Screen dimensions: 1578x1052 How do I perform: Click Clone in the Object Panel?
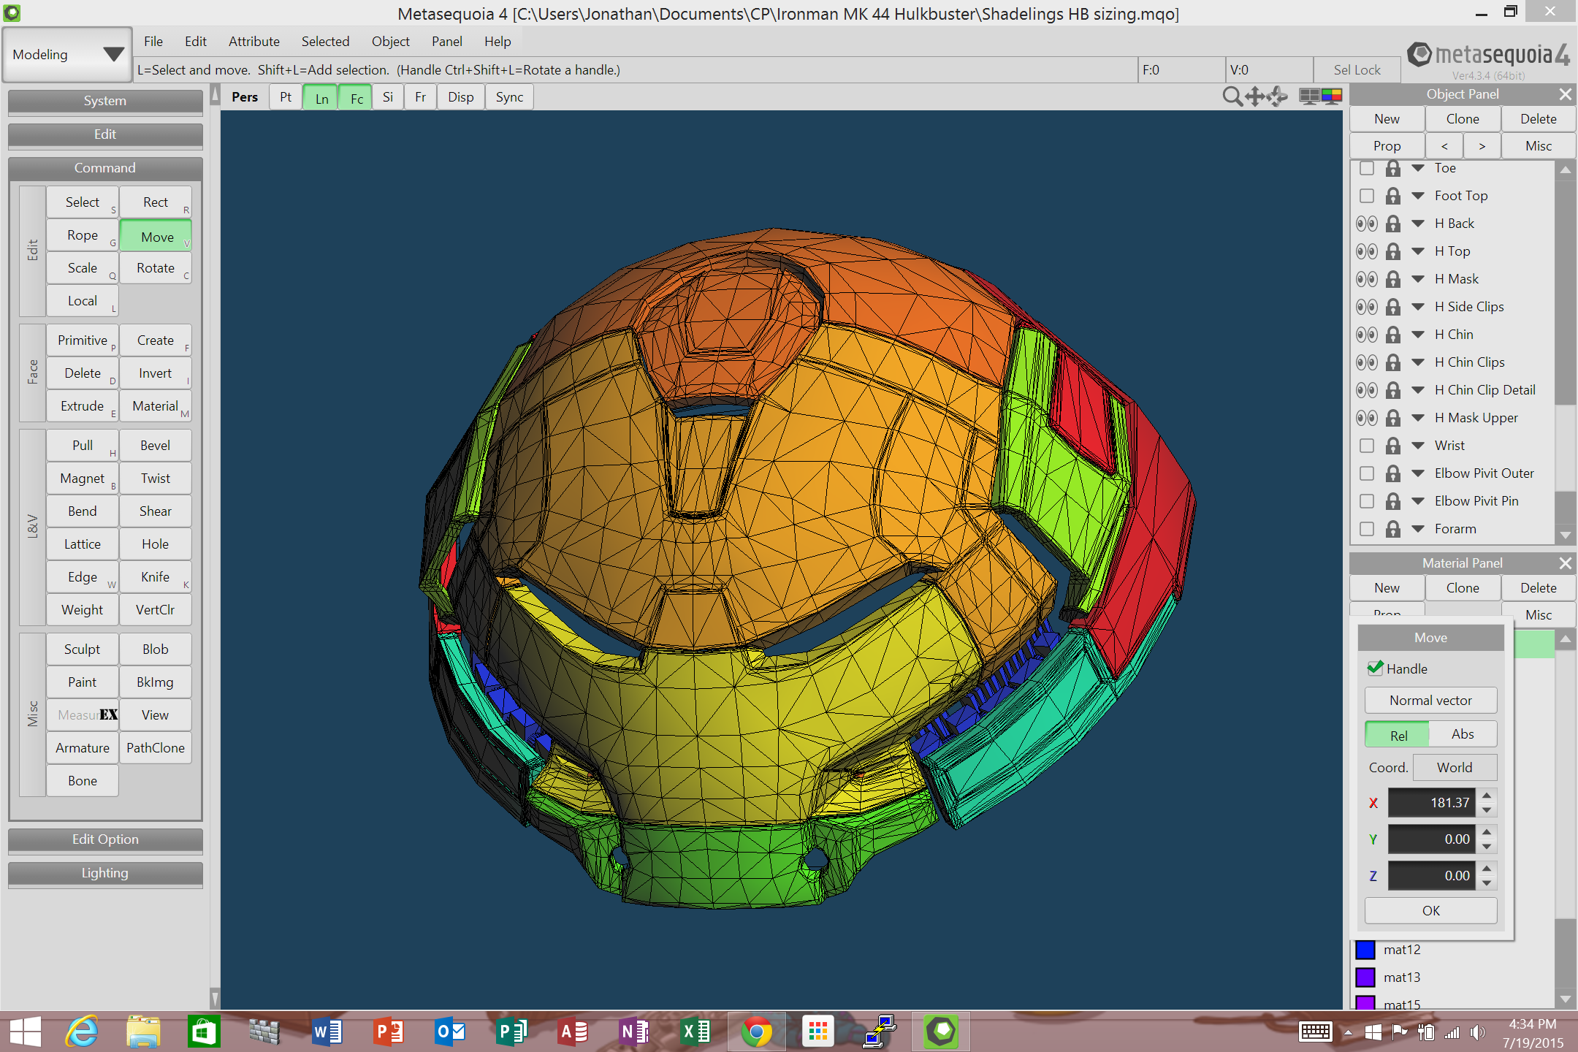pos(1463,119)
